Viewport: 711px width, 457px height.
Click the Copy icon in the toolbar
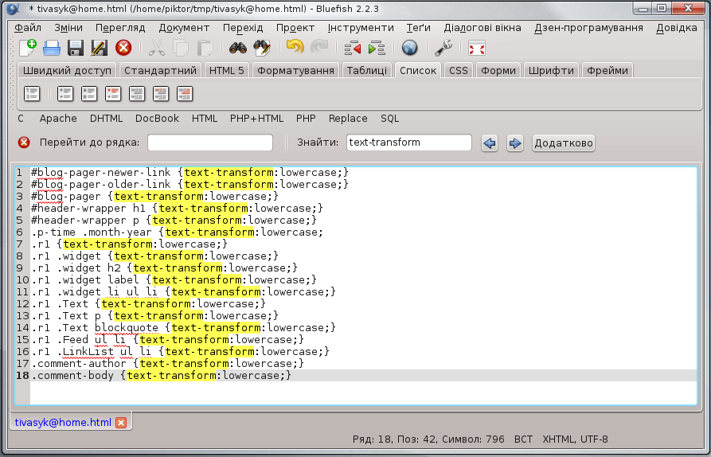pyautogui.click(x=181, y=48)
